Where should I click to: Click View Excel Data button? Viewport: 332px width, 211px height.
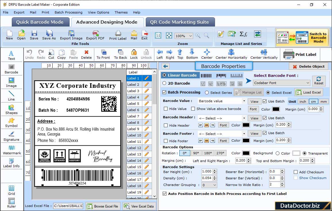click(139, 206)
